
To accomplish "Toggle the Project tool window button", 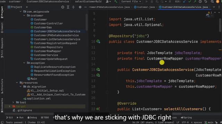I will (x=2, y=12).
